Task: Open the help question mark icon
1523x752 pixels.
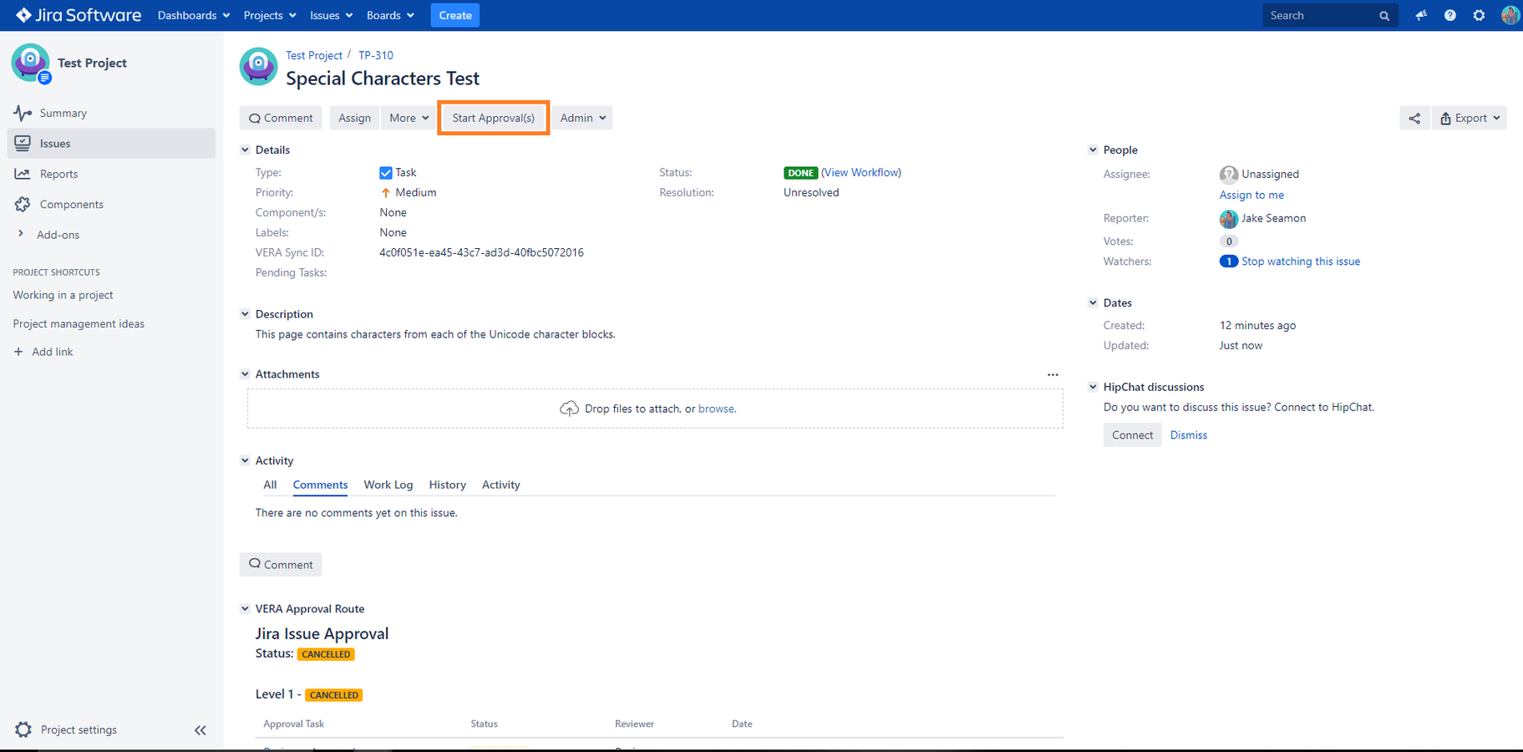Action: click(1450, 15)
